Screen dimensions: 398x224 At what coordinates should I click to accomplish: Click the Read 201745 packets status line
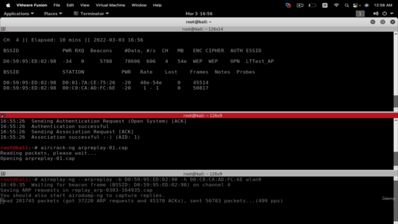coord(141,201)
